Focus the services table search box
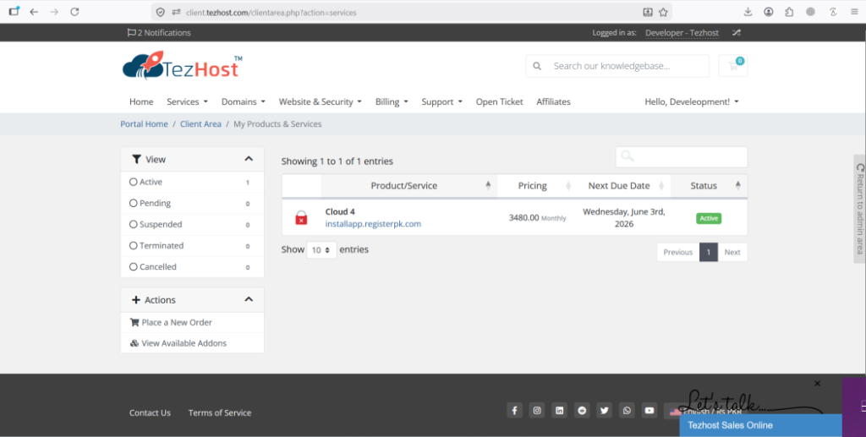 click(x=682, y=156)
